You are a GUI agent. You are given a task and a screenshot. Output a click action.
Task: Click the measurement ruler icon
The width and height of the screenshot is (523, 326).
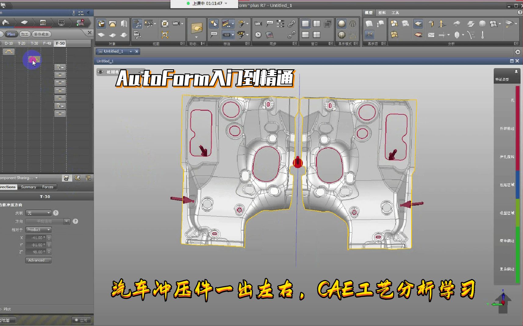226,24
